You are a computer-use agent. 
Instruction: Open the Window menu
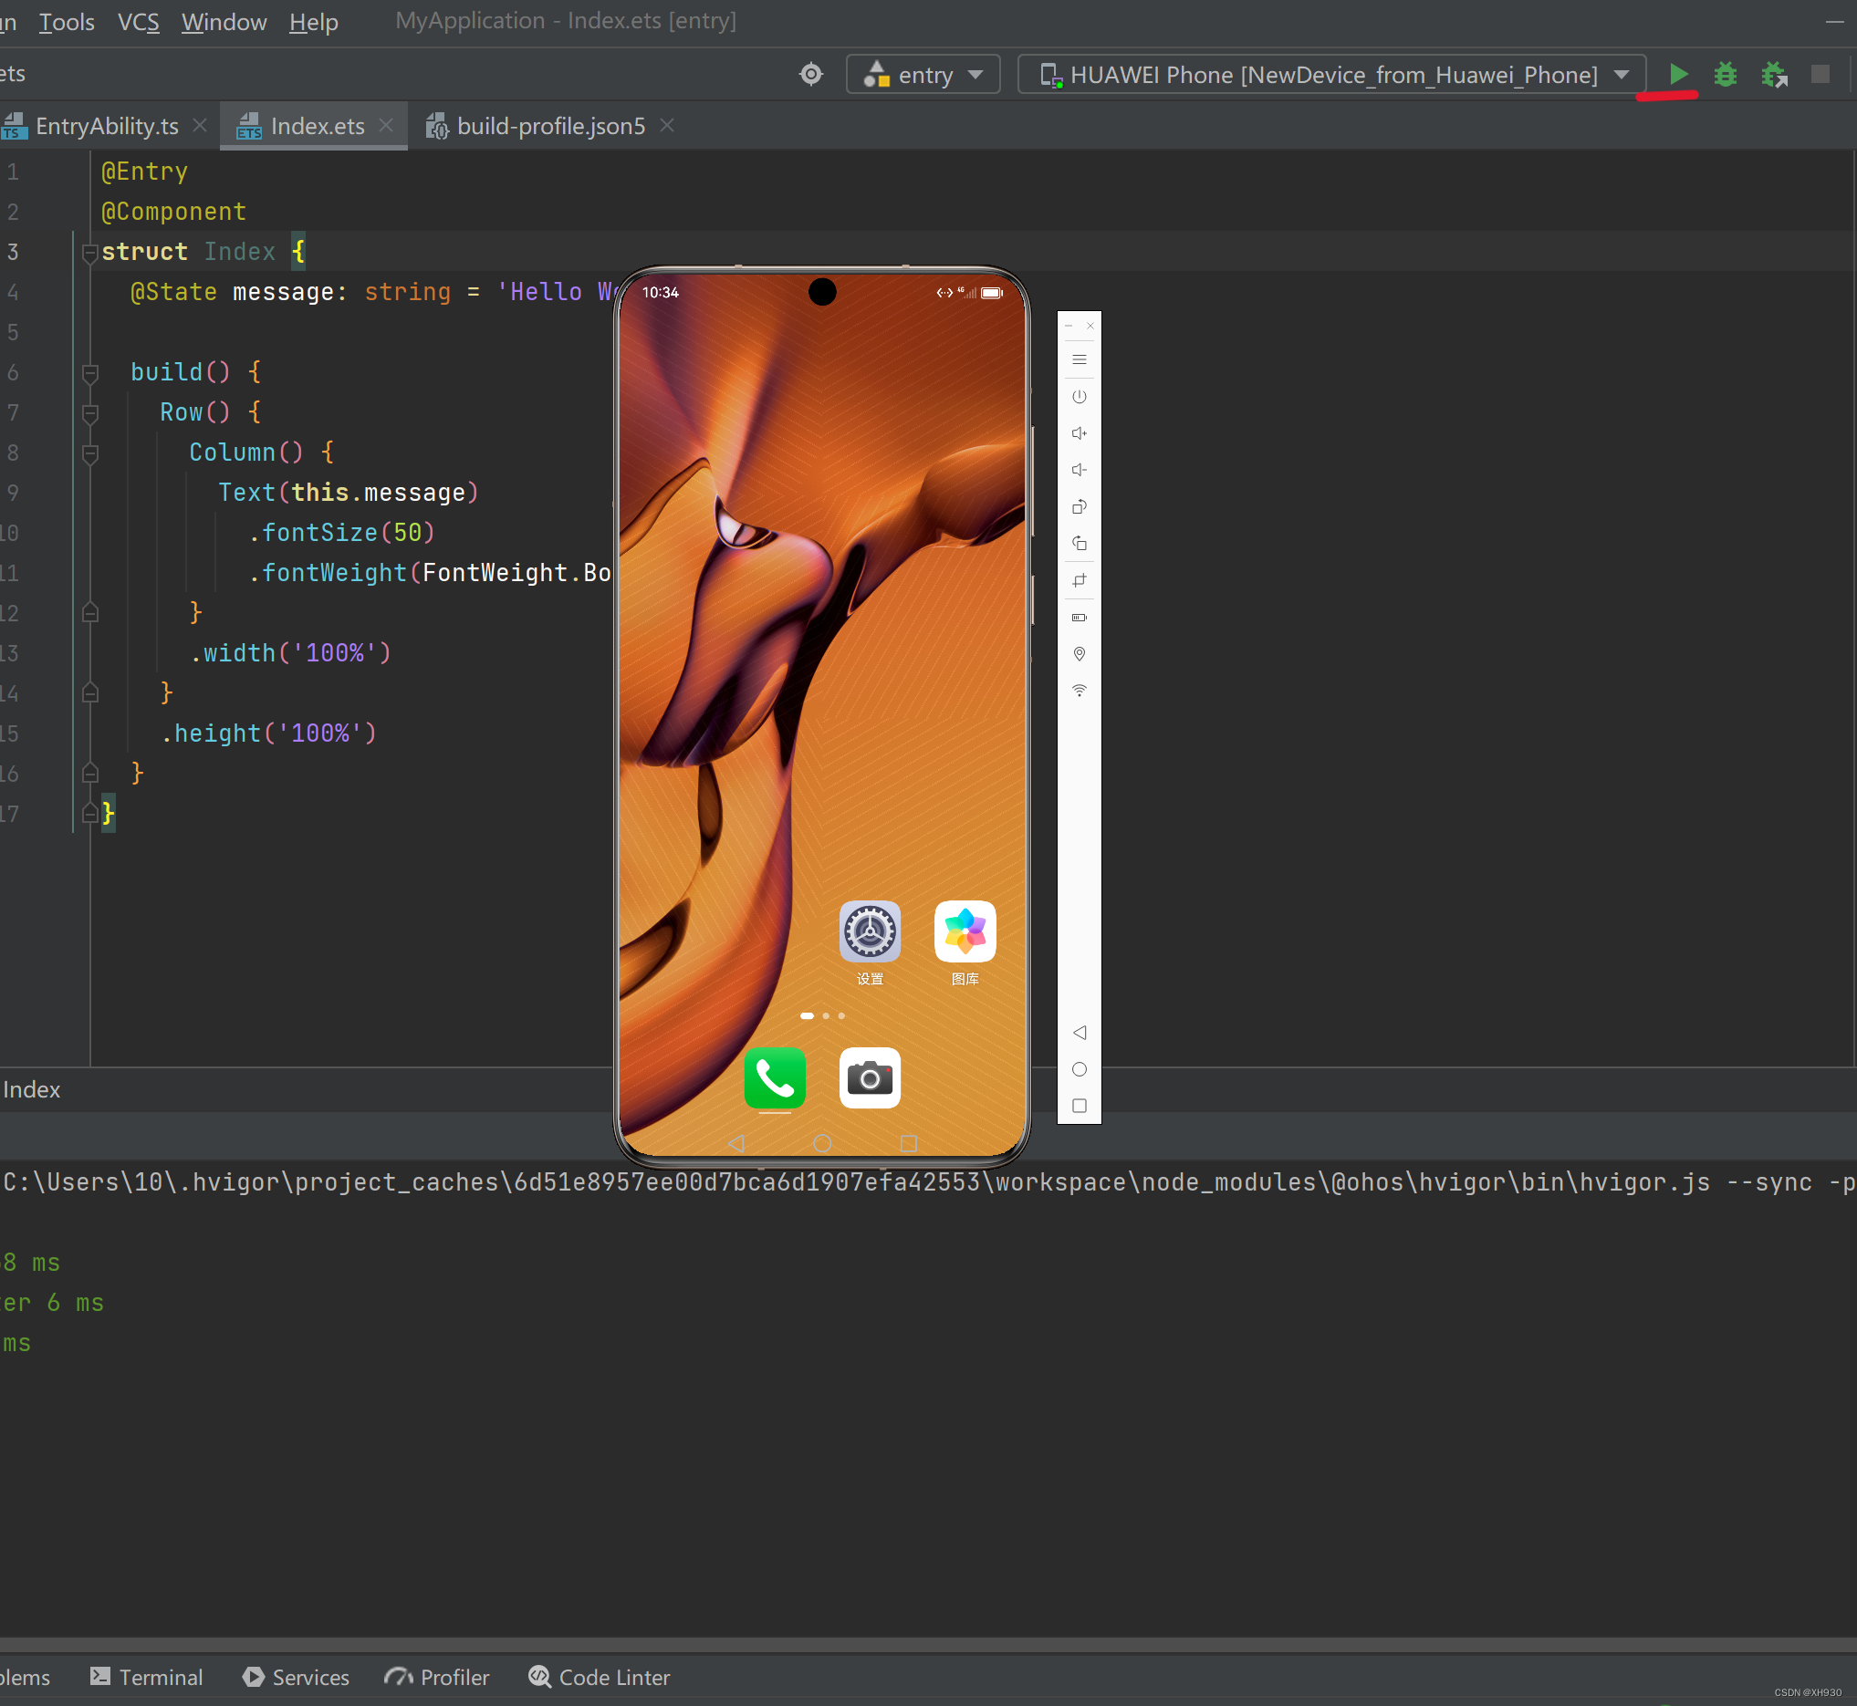pyautogui.click(x=224, y=21)
